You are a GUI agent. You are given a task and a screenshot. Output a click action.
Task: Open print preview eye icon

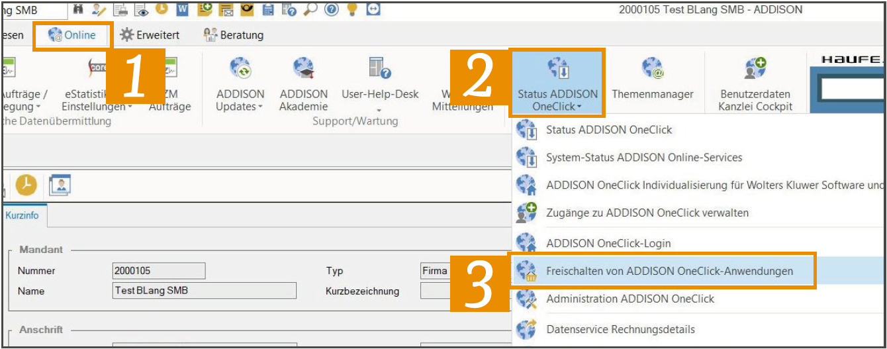point(140,9)
